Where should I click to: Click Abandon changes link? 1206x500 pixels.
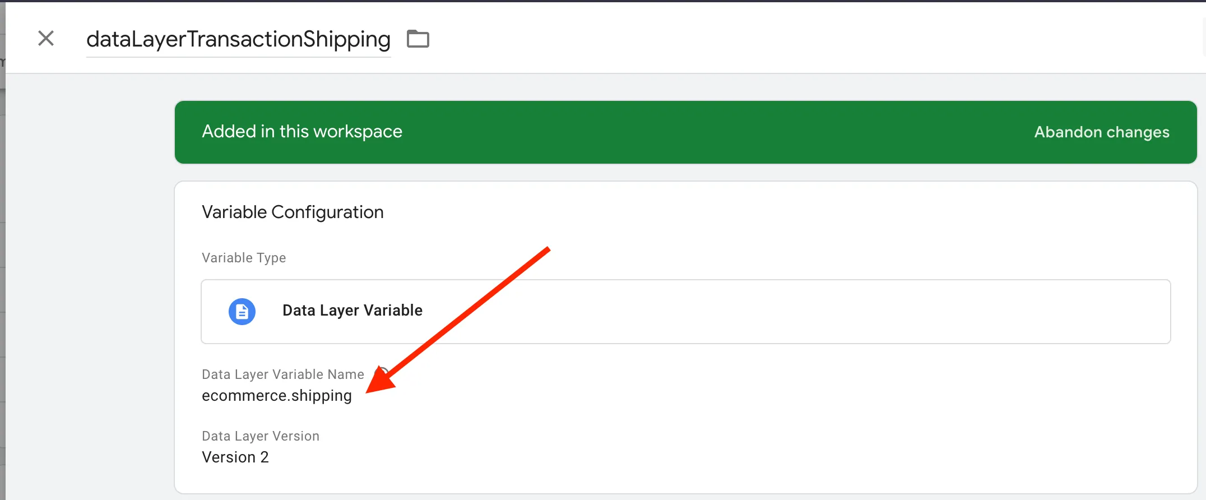point(1102,132)
